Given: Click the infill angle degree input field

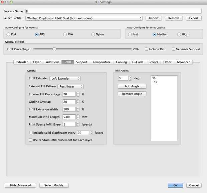Looking at the screenshot, I should click(x=123, y=78).
